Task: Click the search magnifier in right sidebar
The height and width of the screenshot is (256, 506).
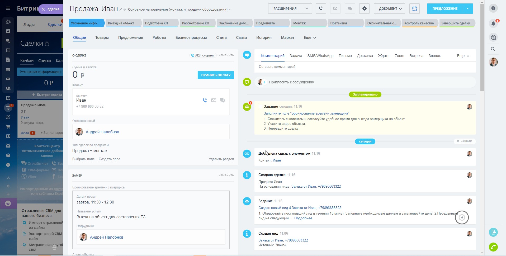Action: click(493, 49)
